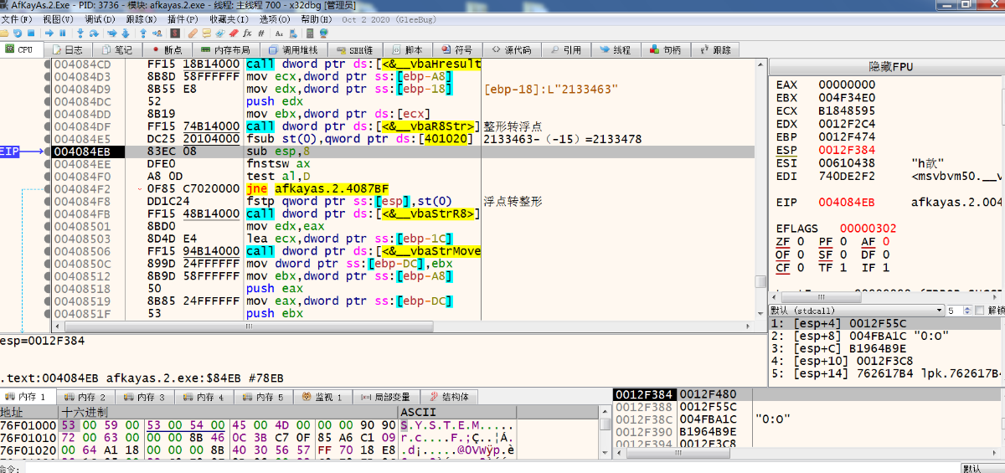This screenshot has width=1005, height=473.
Task: Click the Open file folder icon
Action: [4, 33]
